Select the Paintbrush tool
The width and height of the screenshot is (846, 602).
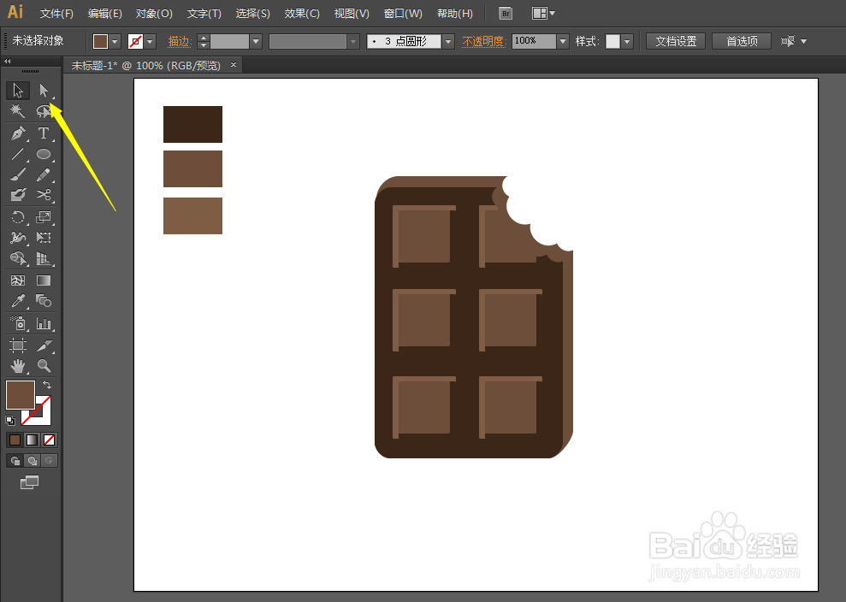click(x=18, y=174)
